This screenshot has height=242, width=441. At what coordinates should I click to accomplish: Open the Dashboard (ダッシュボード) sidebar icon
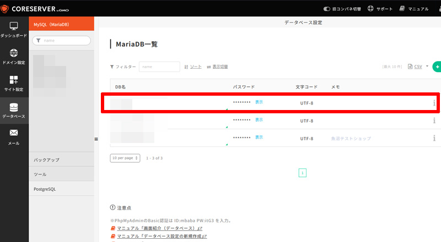[14, 29]
